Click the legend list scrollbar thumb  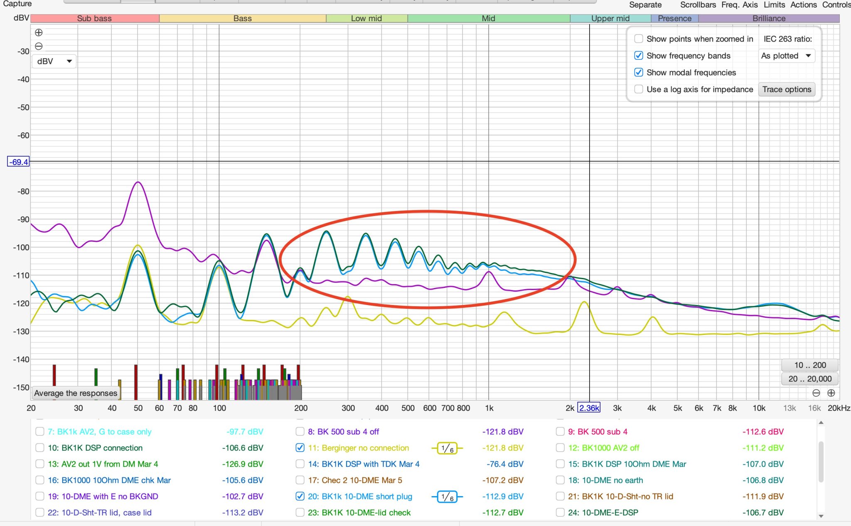tap(821, 462)
